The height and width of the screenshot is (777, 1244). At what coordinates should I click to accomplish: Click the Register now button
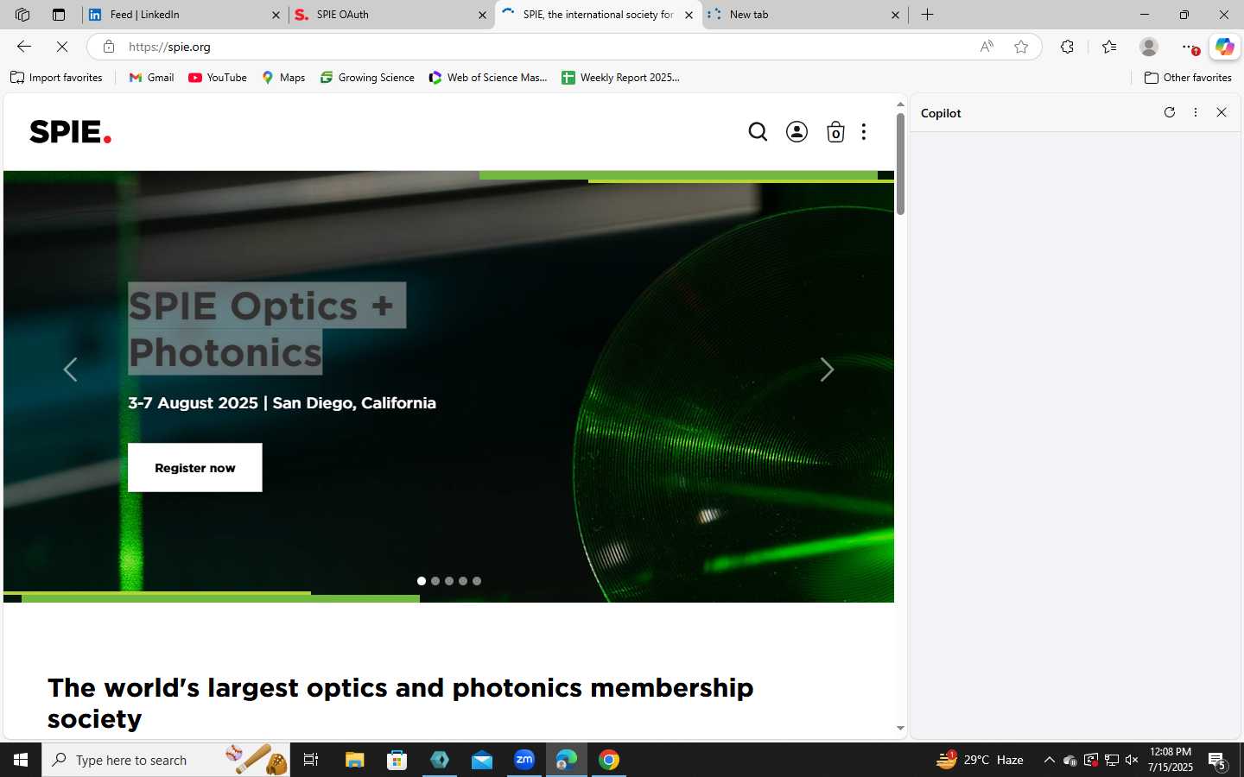[x=195, y=468]
